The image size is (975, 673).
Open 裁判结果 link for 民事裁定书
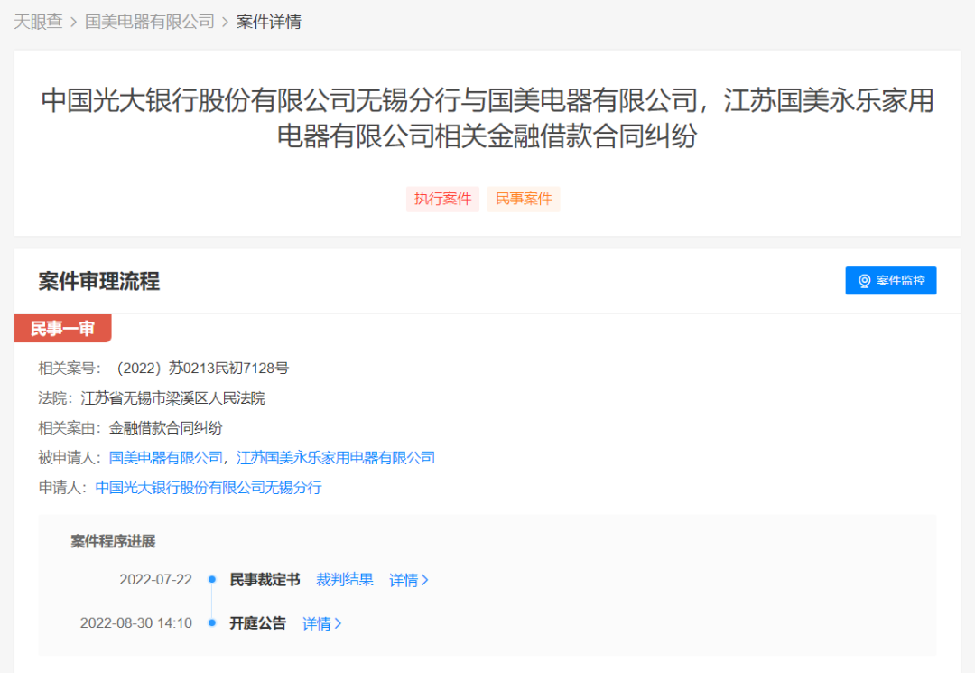coord(345,580)
